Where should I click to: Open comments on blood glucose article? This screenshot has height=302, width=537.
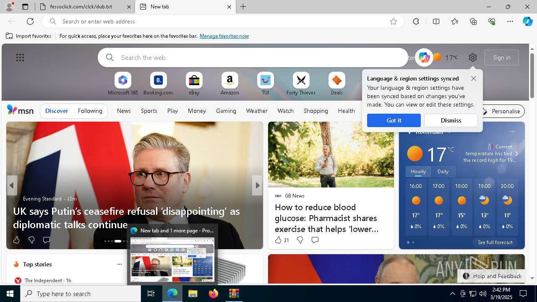click(x=315, y=240)
